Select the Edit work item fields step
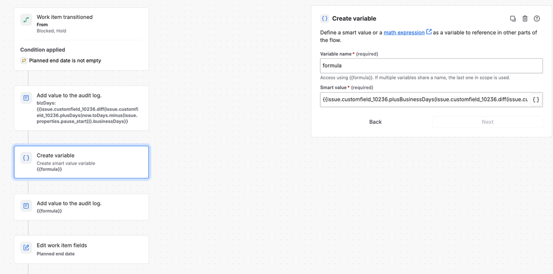The width and height of the screenshot is (553, 274). pyautogui.click(x=81, y=250)
